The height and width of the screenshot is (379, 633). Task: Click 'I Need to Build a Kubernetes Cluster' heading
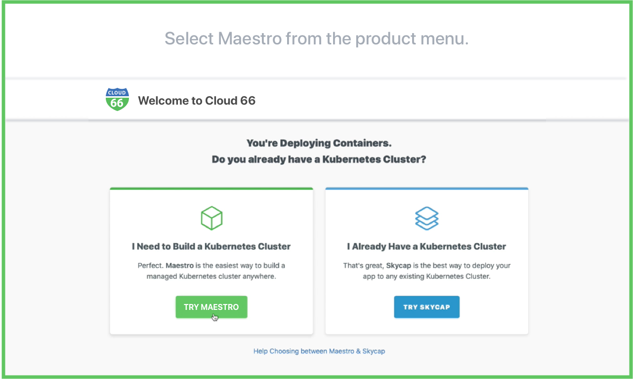(211, 246)
